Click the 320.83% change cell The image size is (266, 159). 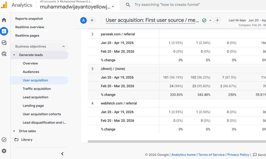(x=176, y=95)
